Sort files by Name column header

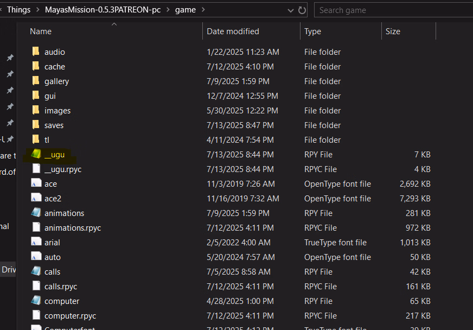[41, 31]
